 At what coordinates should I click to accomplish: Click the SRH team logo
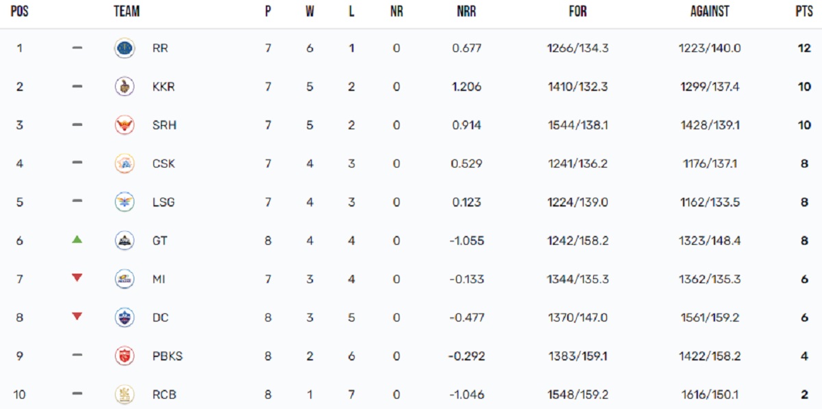tap(124, 125)
